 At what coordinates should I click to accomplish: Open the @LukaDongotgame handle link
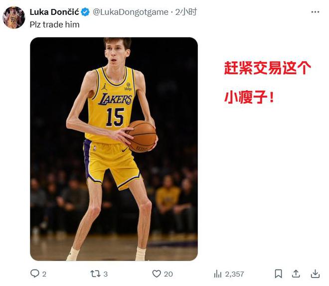click(130, 12)
